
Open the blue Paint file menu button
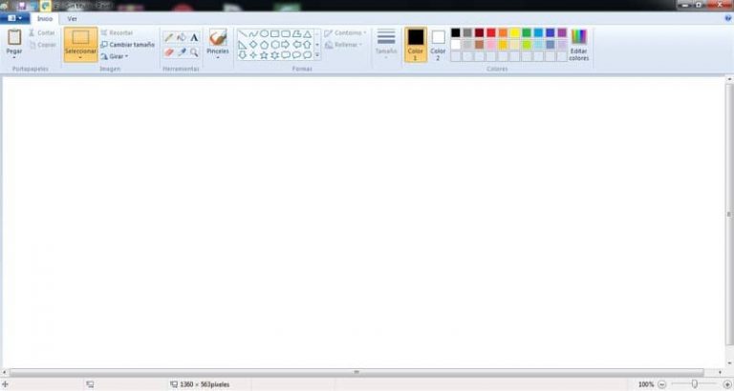tap(14, 18)
